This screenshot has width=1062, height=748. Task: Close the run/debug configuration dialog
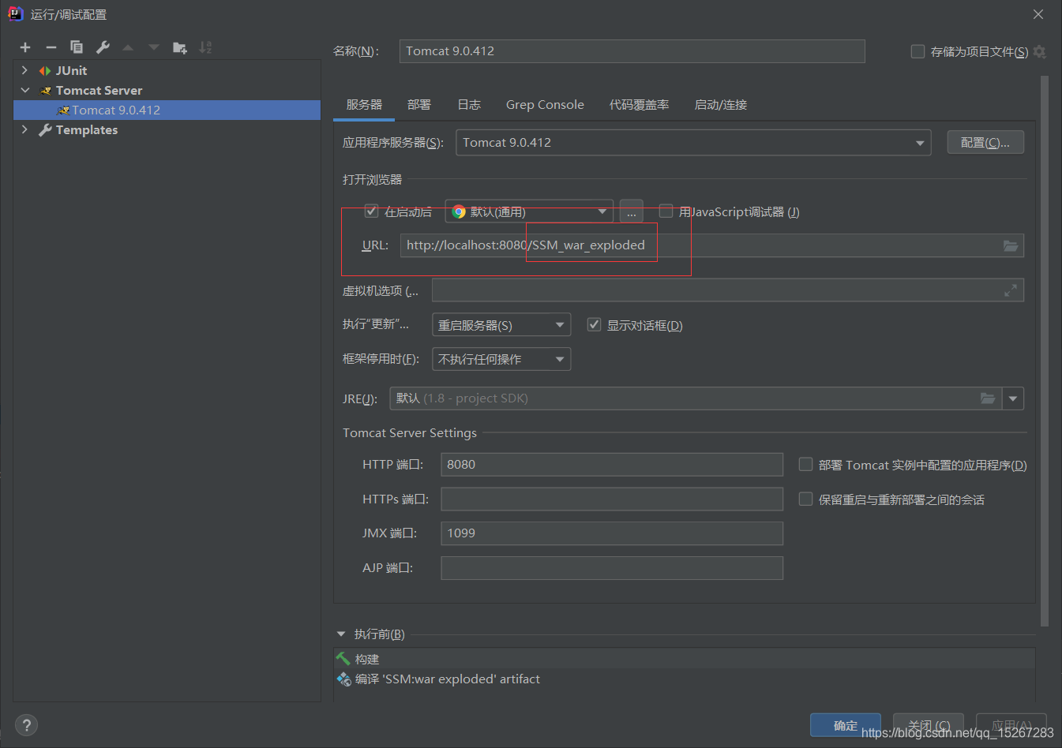1038,14
